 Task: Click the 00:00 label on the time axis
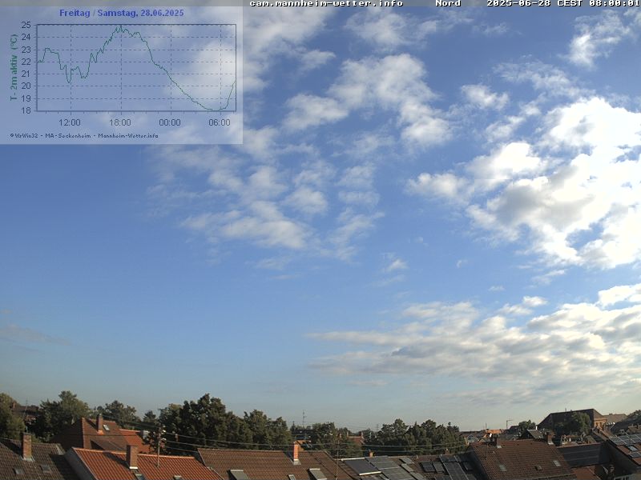point(170,122)
